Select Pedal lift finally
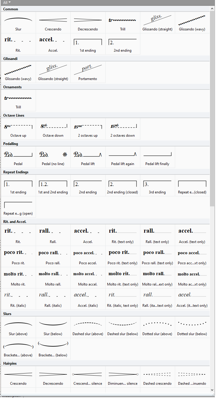The height and width of the screenshot is (398, 217). (157, 157)
